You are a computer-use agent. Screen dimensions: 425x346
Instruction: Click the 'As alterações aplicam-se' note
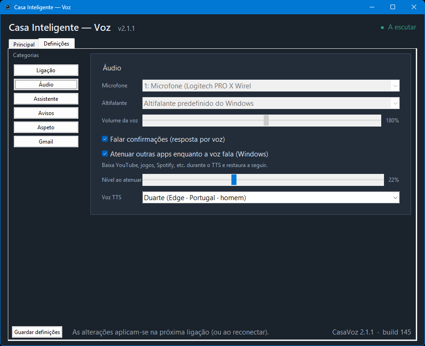pyautogui.click(x=171, y=332)
